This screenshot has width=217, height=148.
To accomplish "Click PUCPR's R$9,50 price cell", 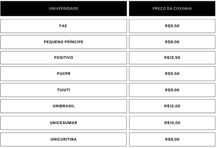I will 172,74.
